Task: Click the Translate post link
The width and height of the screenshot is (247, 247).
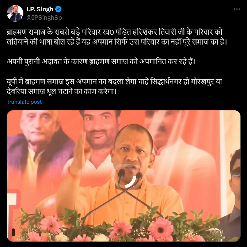Action: 24,102
